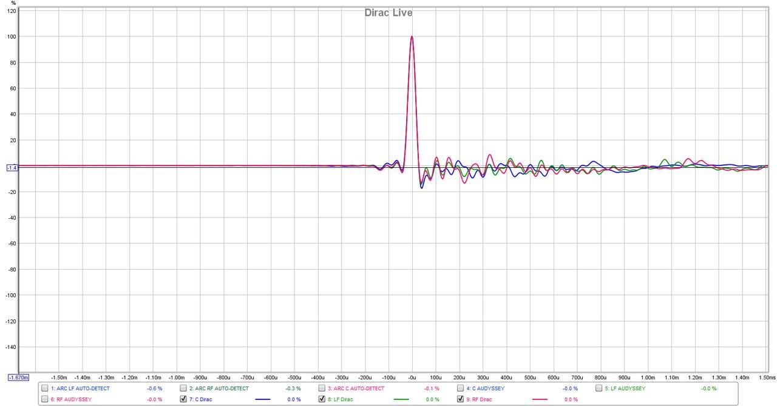Viewport: 777px width, 406px height.
Task: Click the -1.670m cursor time box
Action: (18, 378)
